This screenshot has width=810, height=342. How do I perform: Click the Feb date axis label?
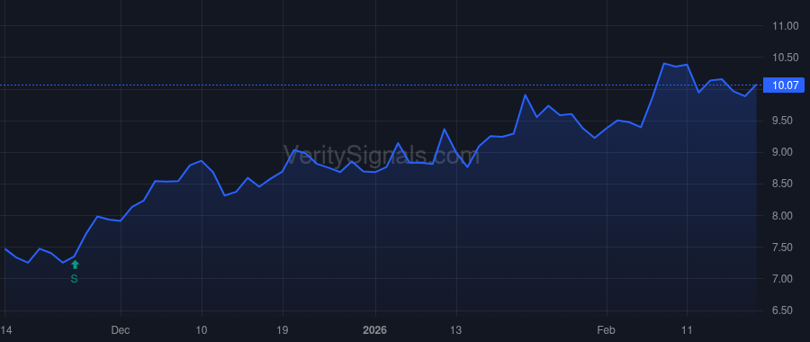click(606, 329)
